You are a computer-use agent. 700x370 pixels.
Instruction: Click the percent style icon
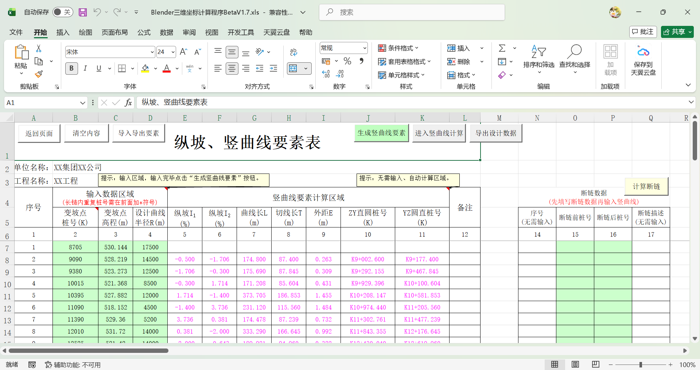pos(347,61)
